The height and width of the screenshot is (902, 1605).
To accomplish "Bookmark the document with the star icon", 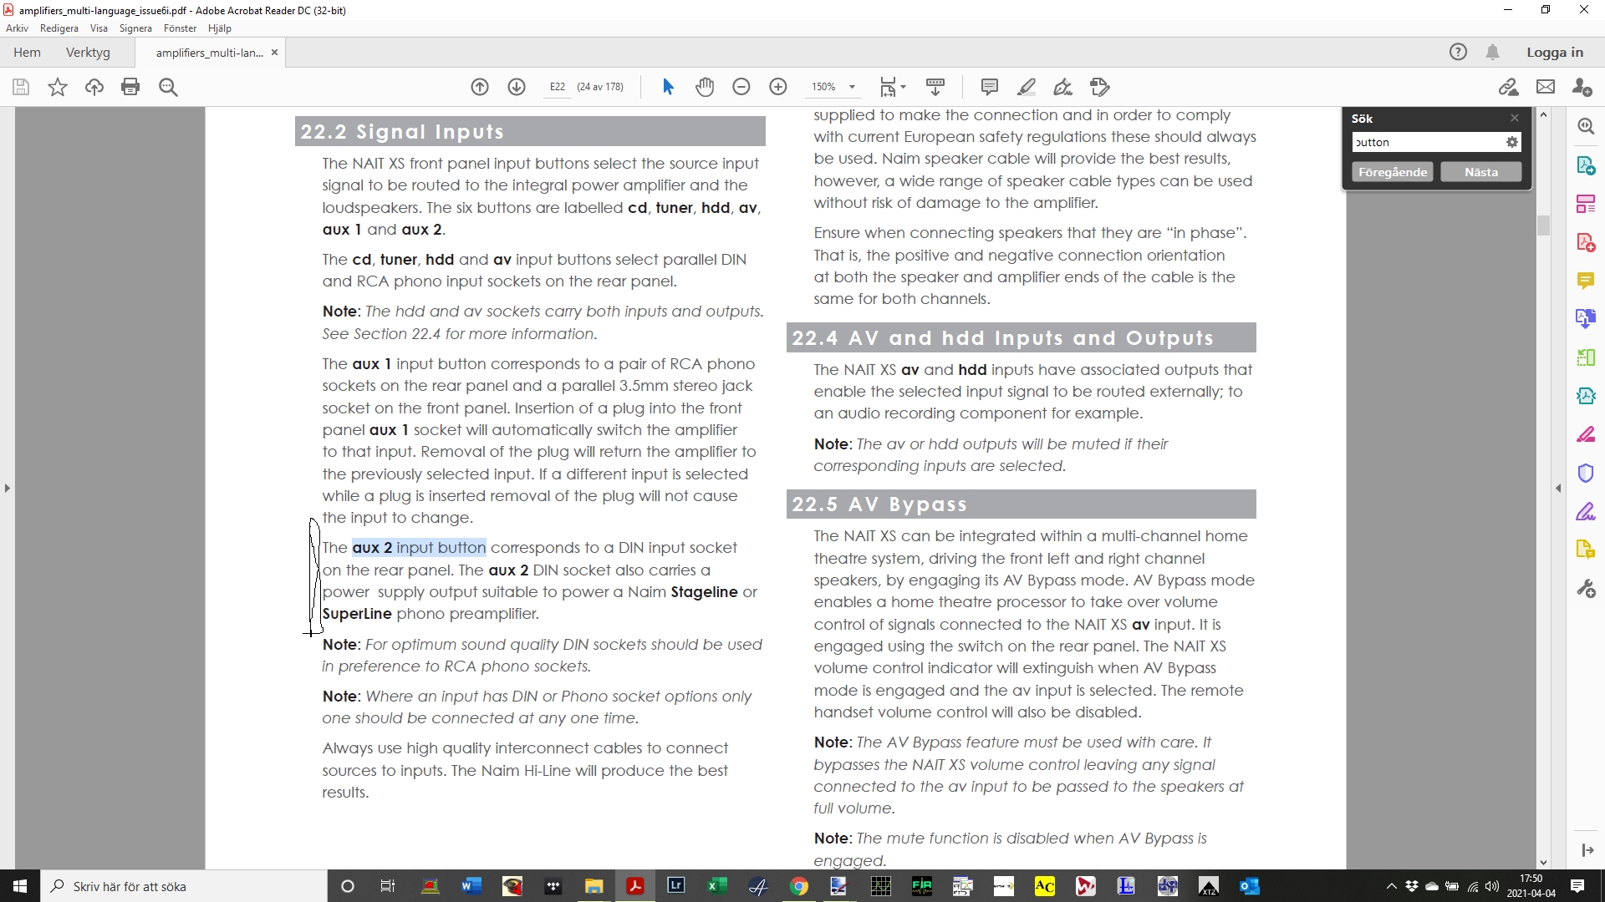I will pyautogui.click(x=58, y=87).
